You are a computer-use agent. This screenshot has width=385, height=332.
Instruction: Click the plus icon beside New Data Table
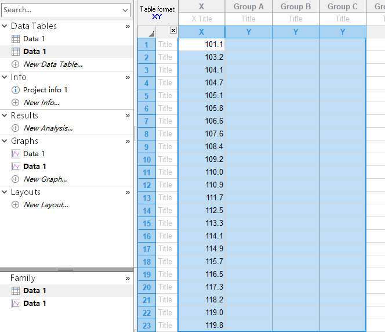[x=15, y=64]
